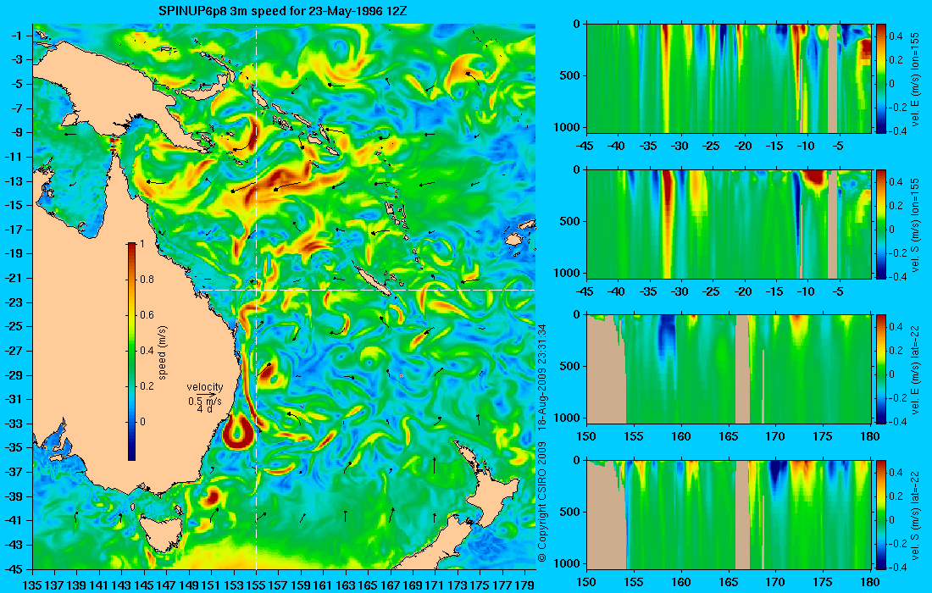The height and width of the screenshot is (593, 932).
Task: Click the '170' tick under vel. S lat=-22 panel
Action: (775, 582)
